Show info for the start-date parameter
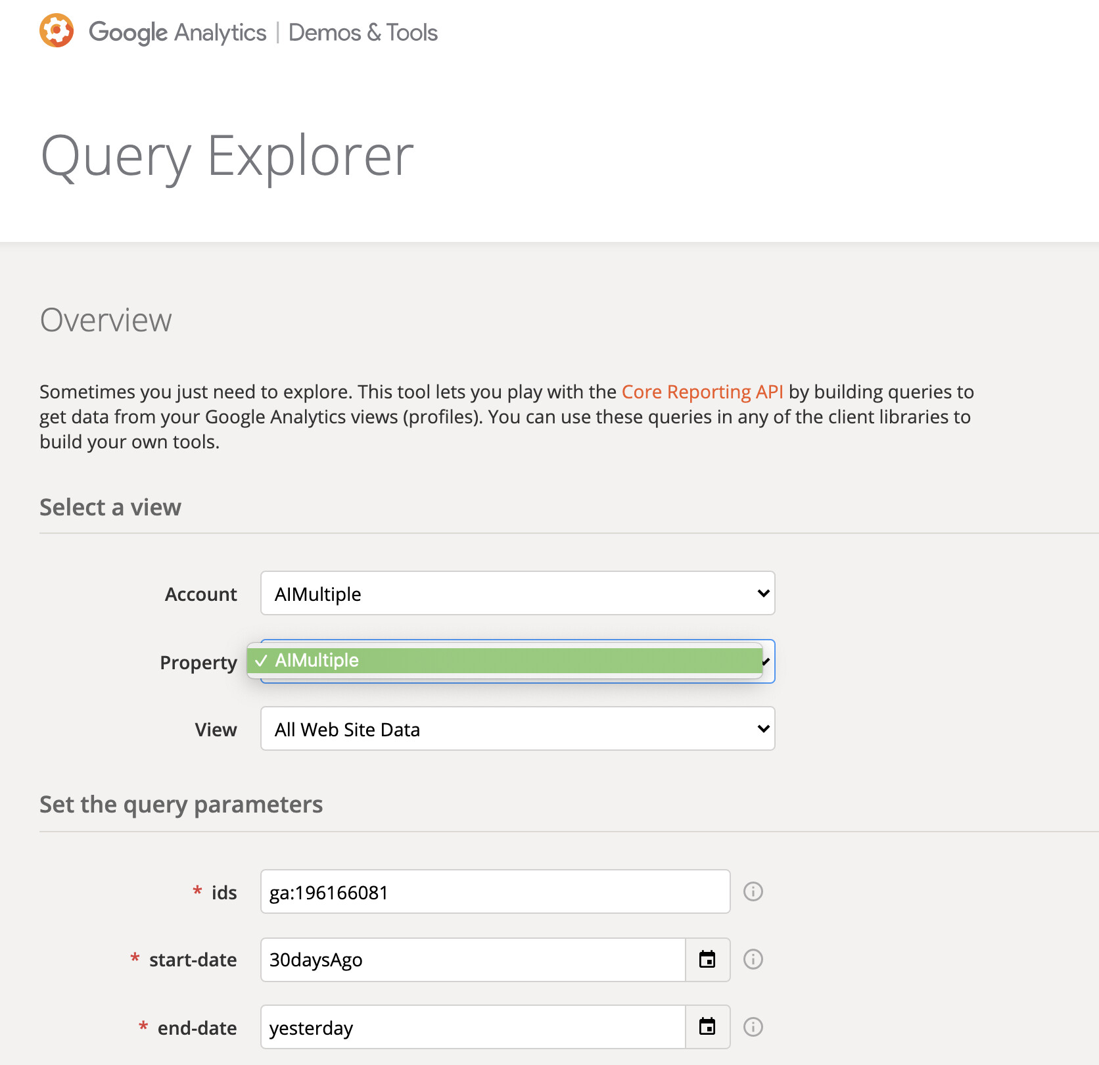The image size is (1099, 1065). click(753, 959)
